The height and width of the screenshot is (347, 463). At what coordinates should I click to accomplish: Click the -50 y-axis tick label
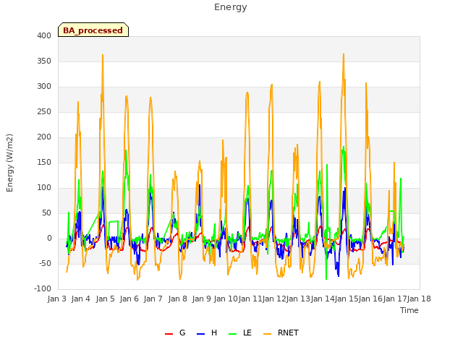[45, 264]
